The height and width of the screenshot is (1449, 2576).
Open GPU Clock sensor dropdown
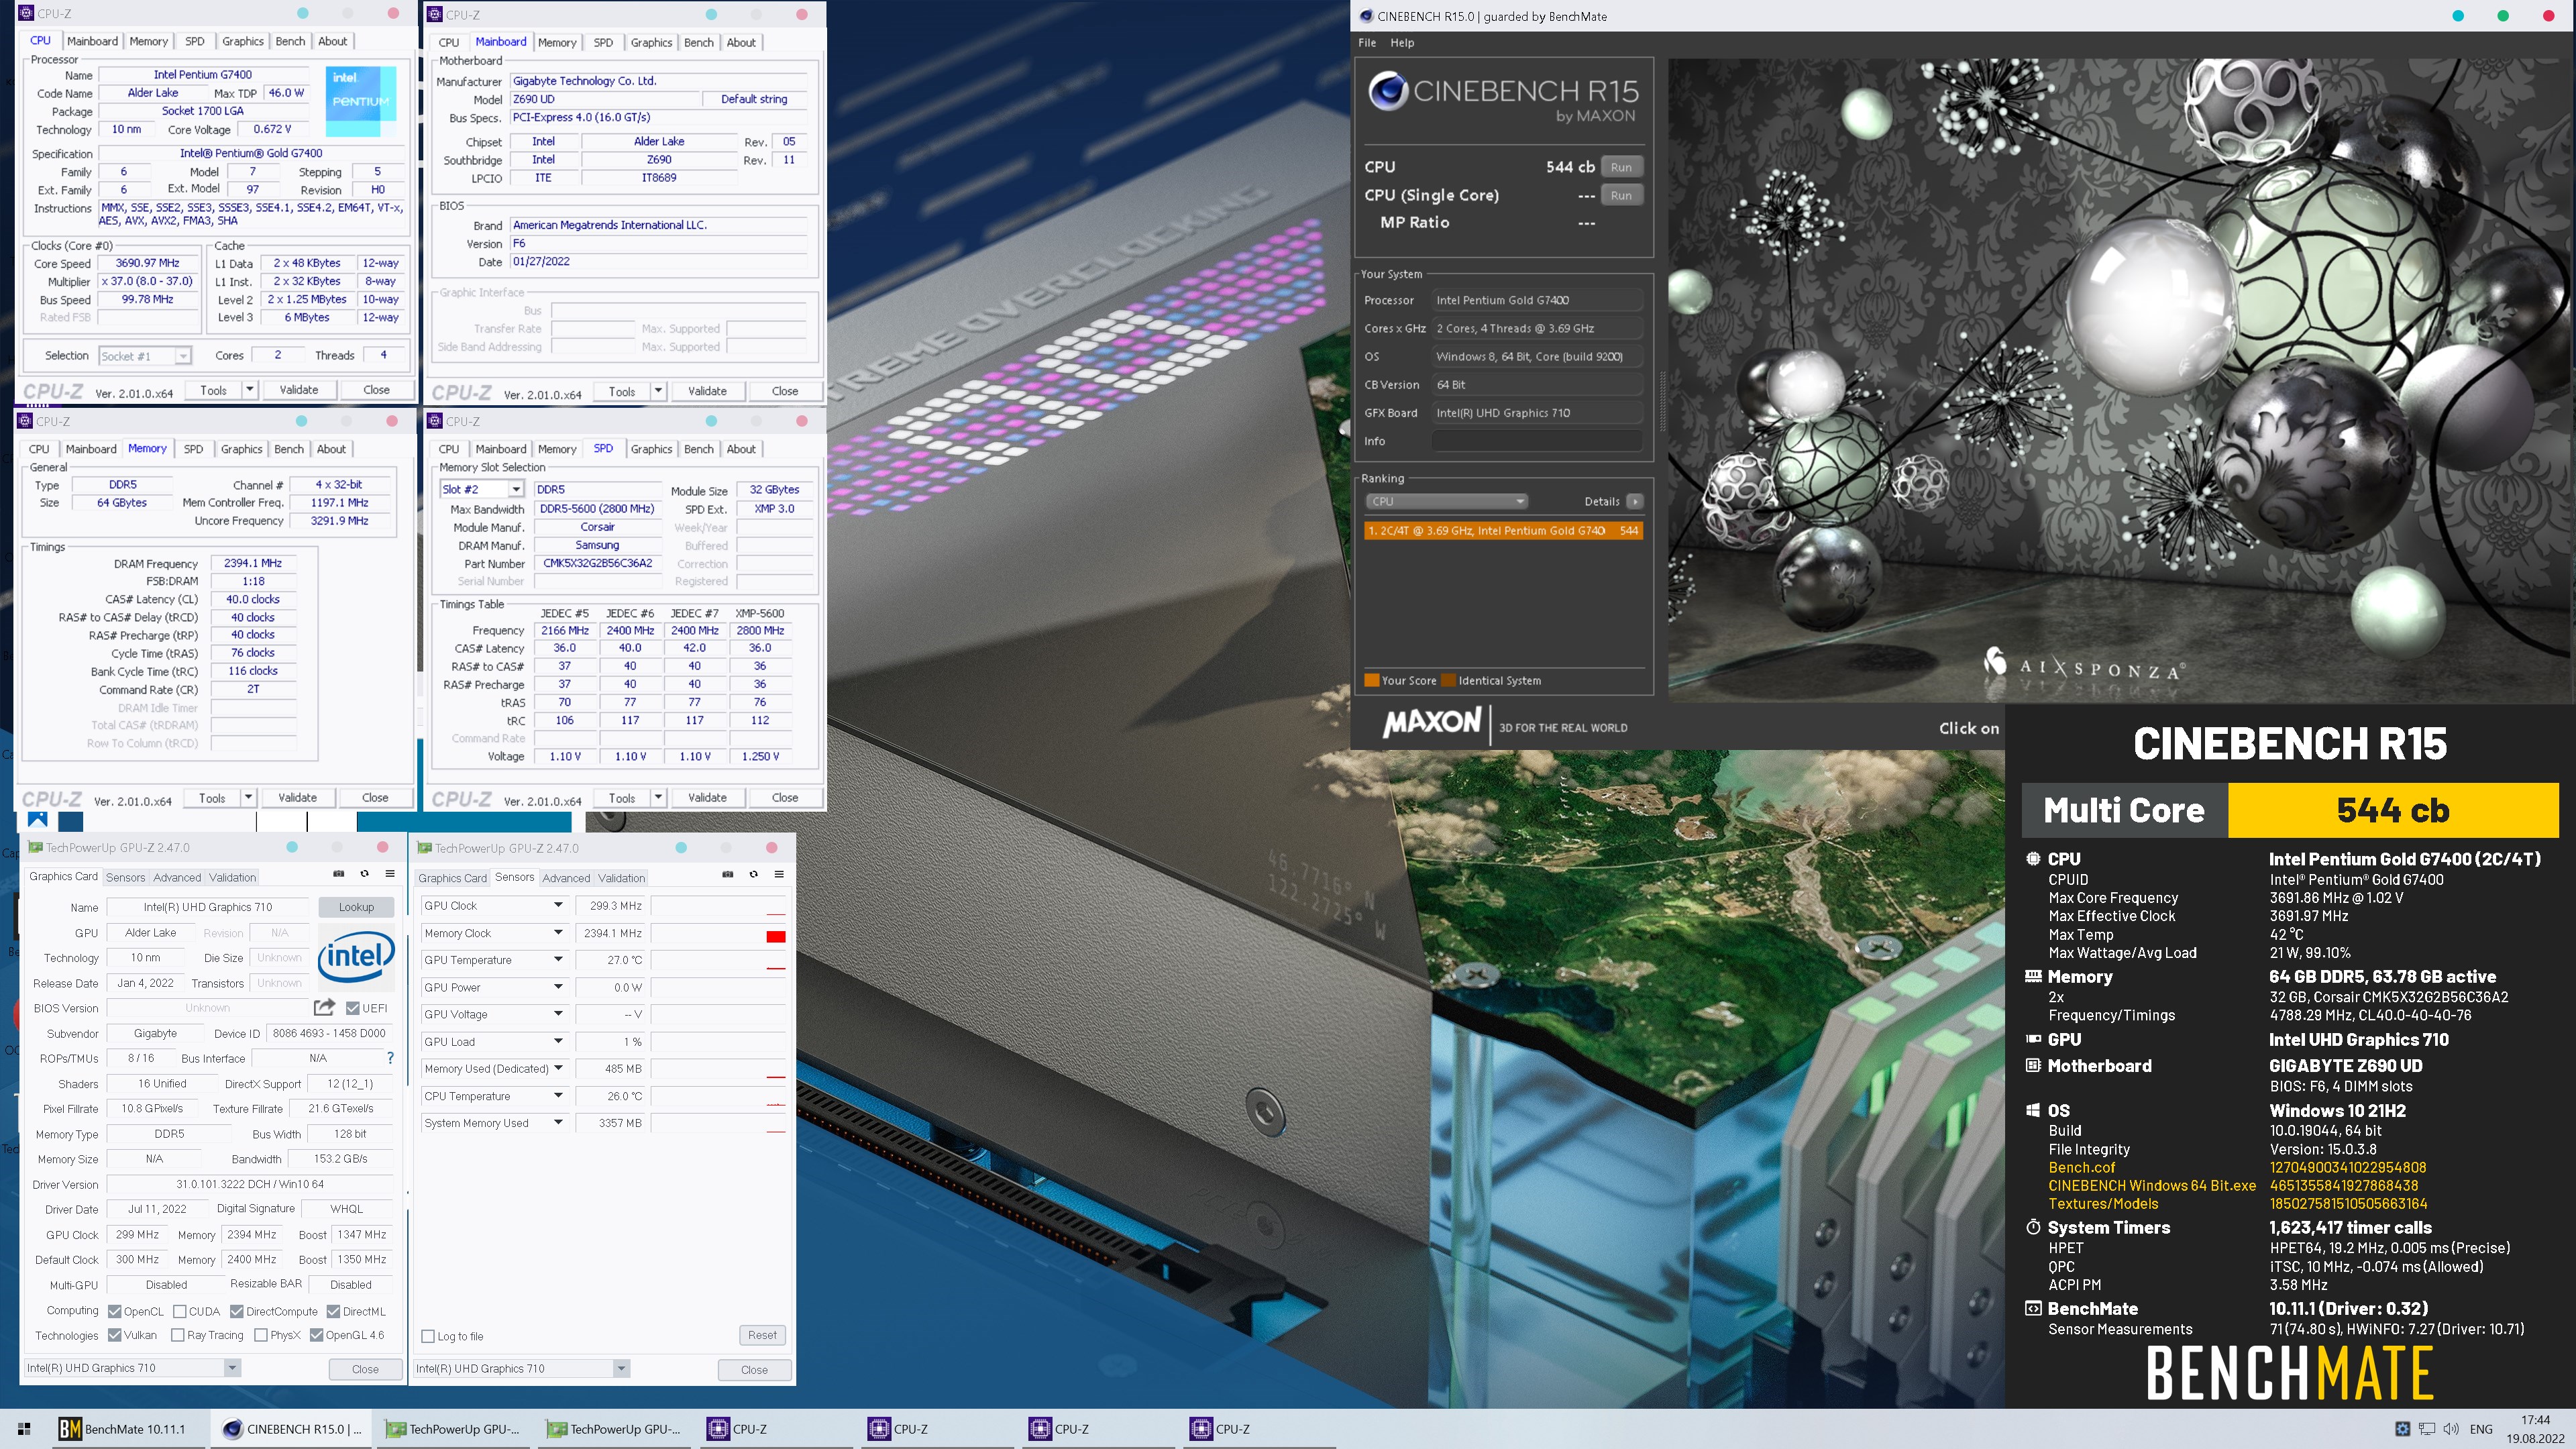[558, 905]
